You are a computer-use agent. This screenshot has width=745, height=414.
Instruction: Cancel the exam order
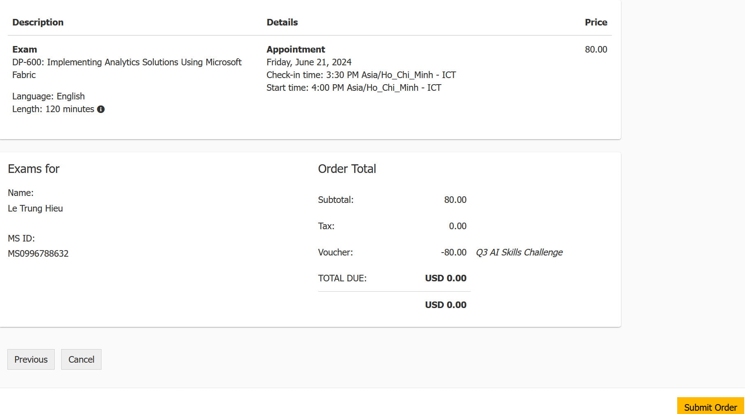pyautogui.click(x=81, y=359)
